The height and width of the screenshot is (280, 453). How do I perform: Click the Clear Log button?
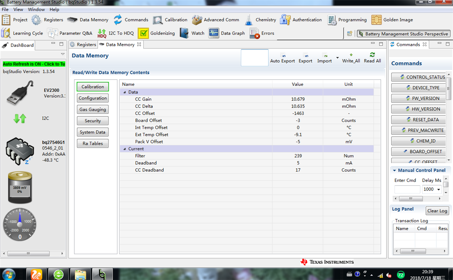(x=437, y=211)
